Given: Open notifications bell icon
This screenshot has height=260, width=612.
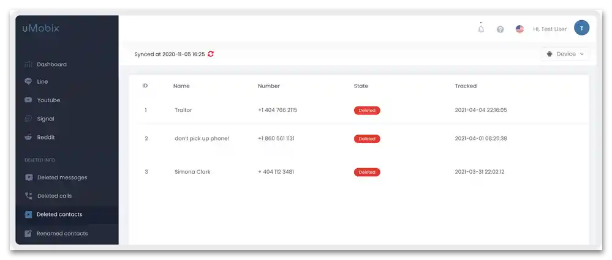Looking at the screenshot, I should click(x=481, y=29).
